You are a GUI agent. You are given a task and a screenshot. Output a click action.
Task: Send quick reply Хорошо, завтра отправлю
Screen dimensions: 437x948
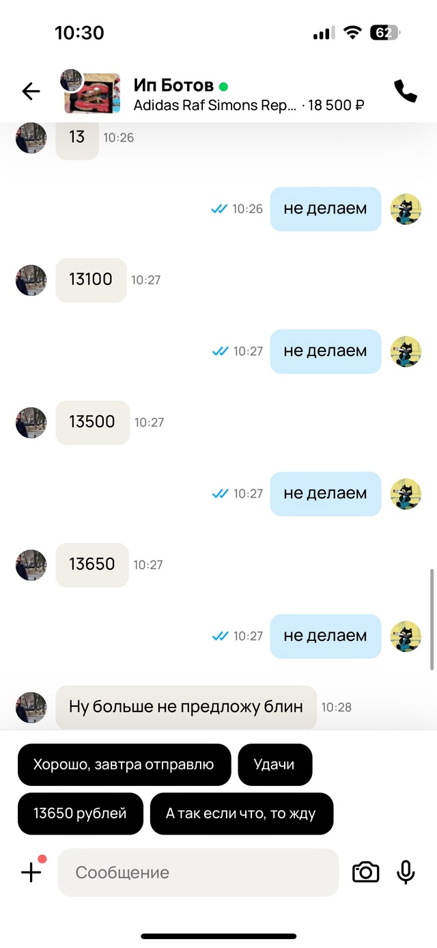point(124,765)
